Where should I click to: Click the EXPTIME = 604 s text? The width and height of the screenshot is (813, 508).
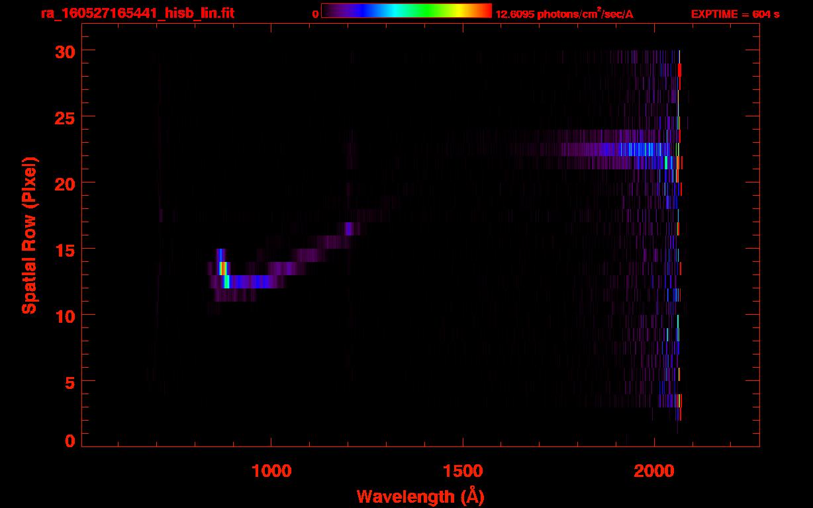tap(735, 14)
